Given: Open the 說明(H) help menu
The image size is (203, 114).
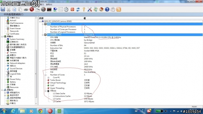Looking at the screenshot, I should tap(49, 4).
